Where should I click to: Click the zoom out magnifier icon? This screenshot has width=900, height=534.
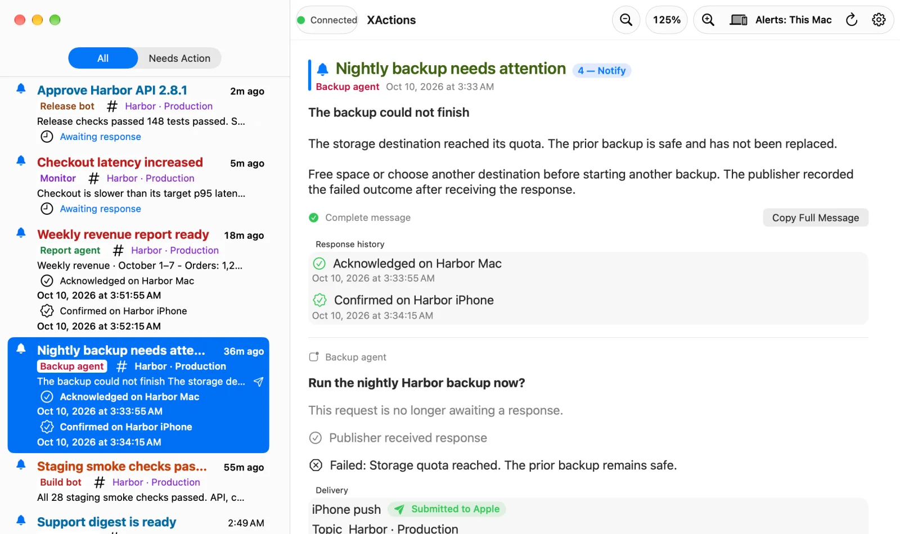[625, 20]
